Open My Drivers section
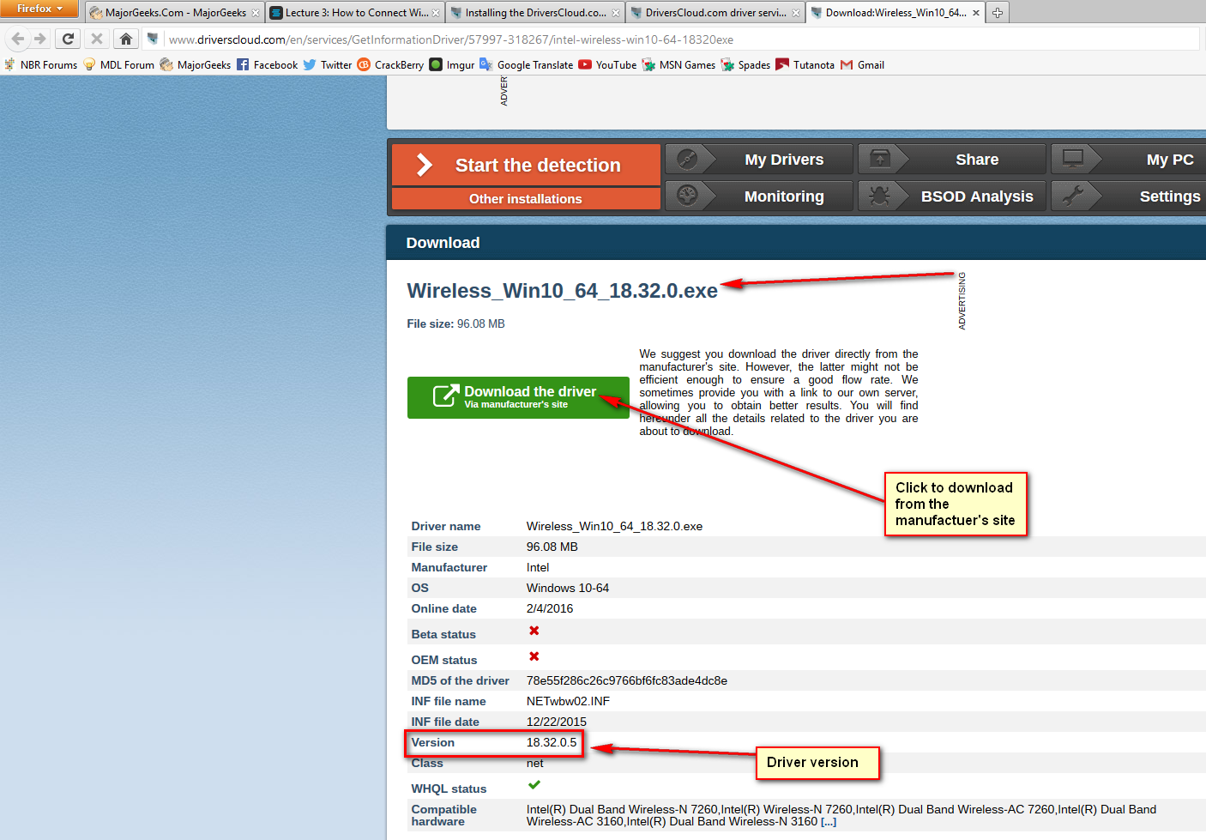This screenshot has width=1206, height=840. [759, 160]
